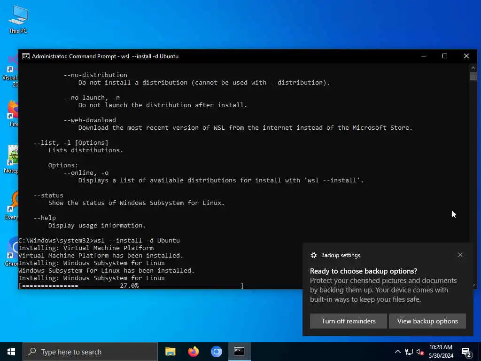The height and width of the screenshot is (361, 481).
Task: Click 'Display usage information.' text line
Action: tap(97, 225)
